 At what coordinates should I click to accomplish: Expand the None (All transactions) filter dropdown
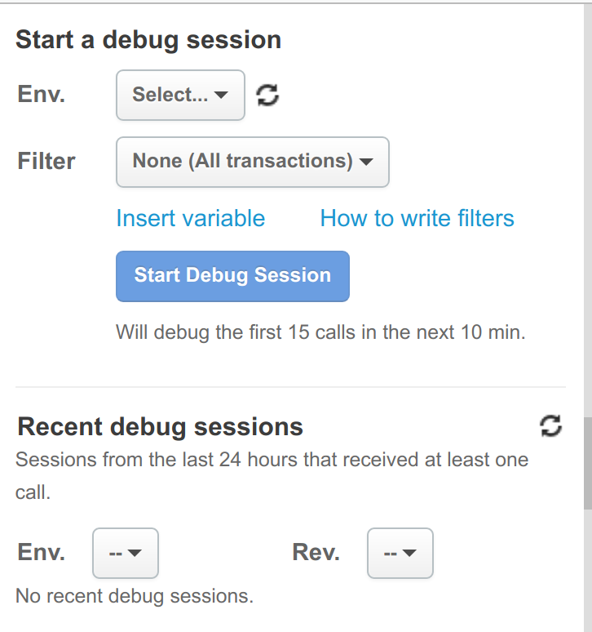pos(252,162)
